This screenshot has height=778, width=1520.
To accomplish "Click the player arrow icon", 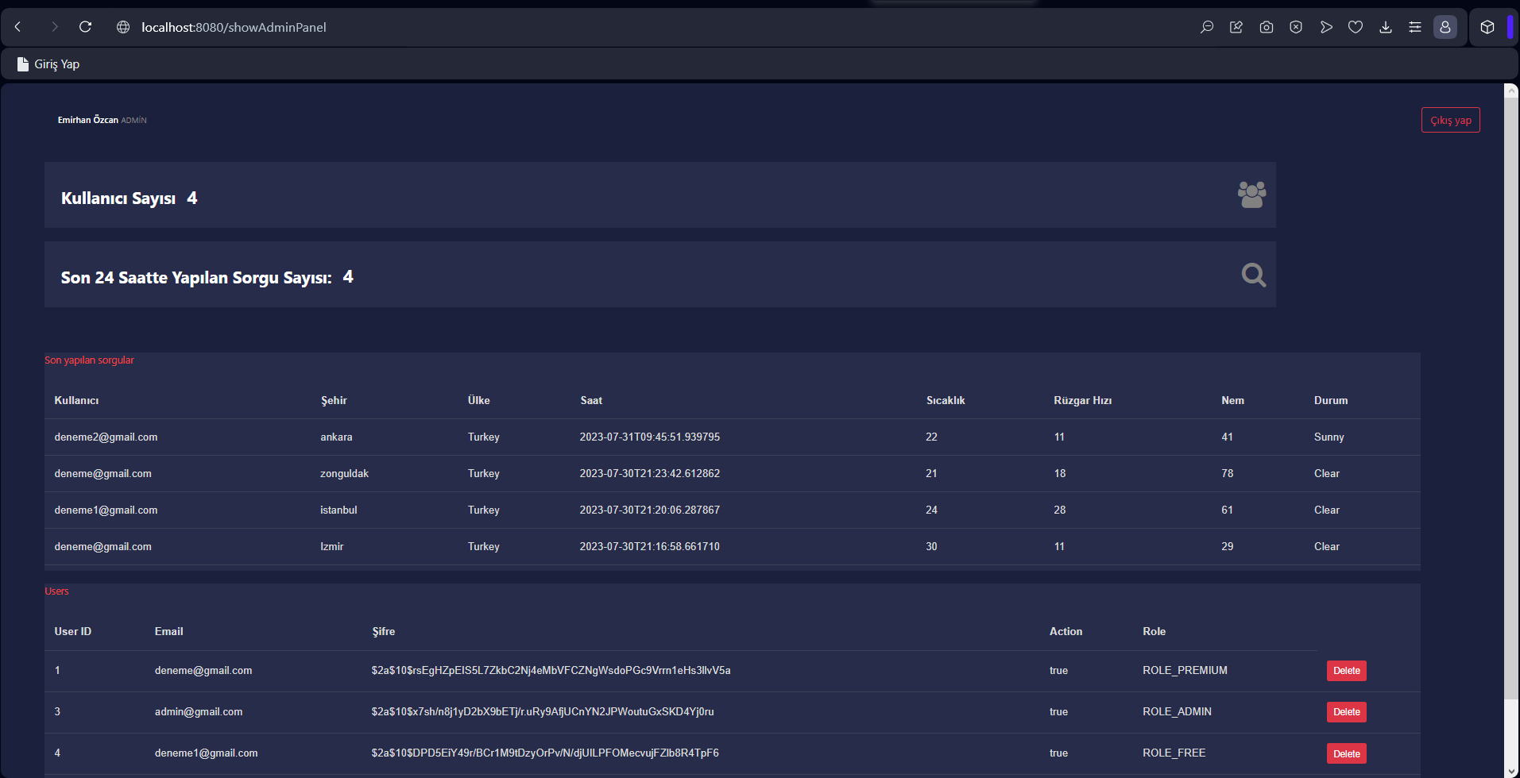I will 1326,27.
